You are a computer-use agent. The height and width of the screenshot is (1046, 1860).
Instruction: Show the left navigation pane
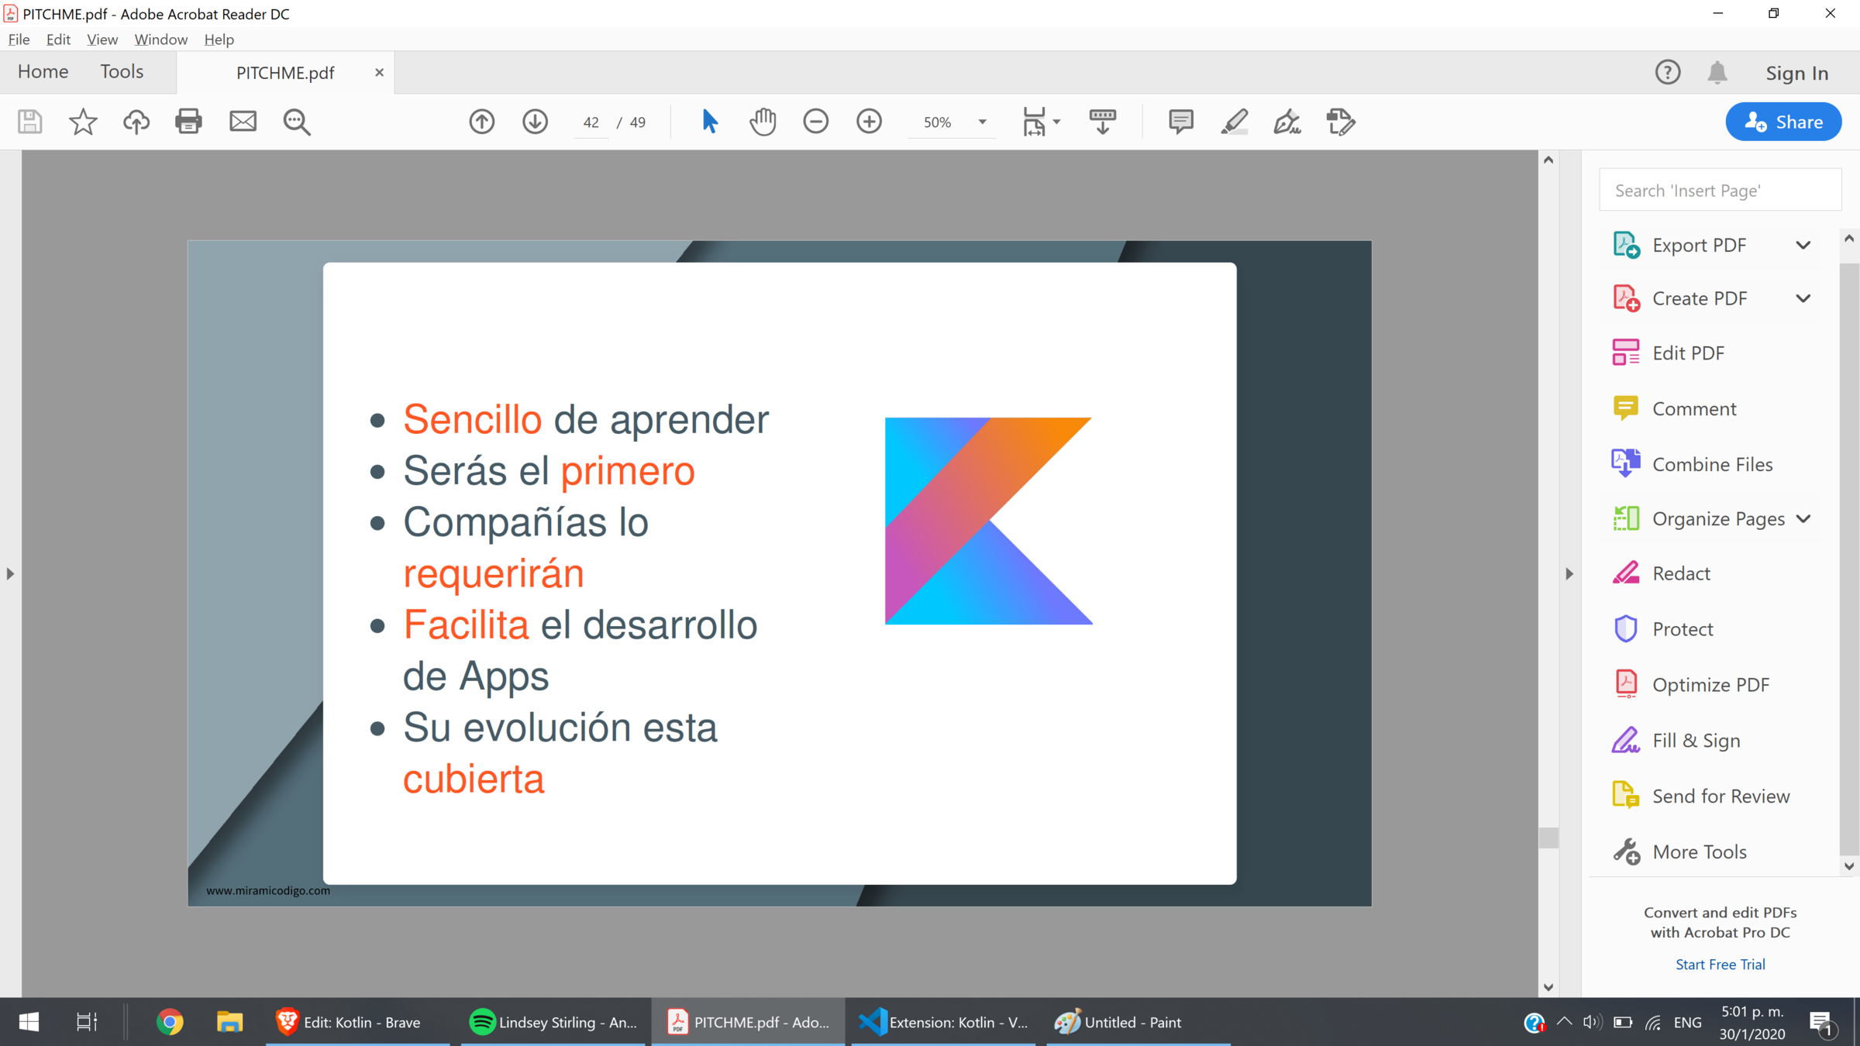click(10, 574)
